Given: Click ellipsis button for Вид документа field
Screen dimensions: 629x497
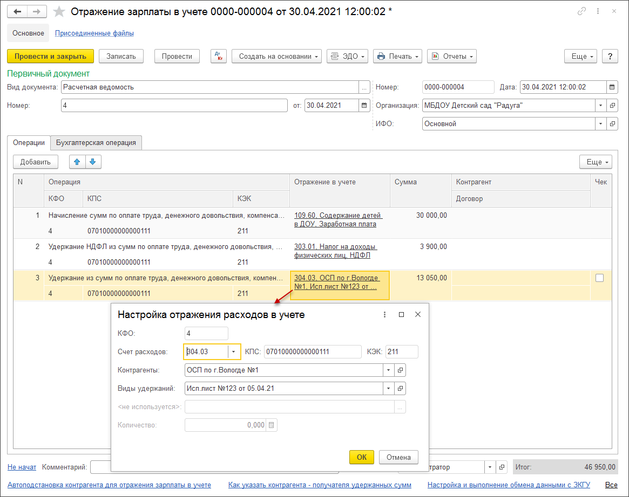Looking at the screenshot, I should click(x=364, y=87).
